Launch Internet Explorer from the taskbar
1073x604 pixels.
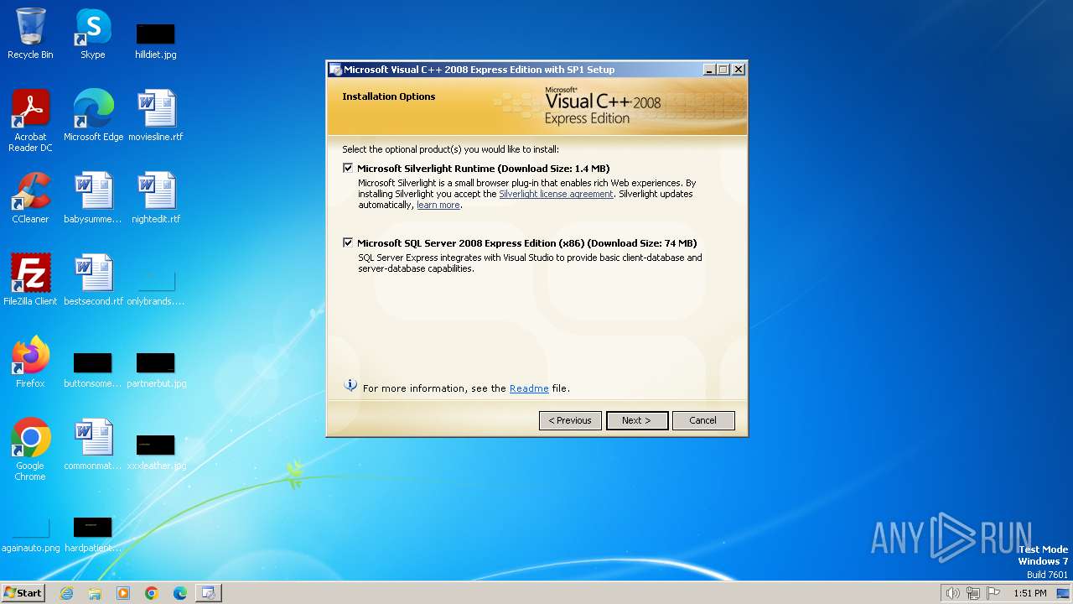tap(66, 593)
